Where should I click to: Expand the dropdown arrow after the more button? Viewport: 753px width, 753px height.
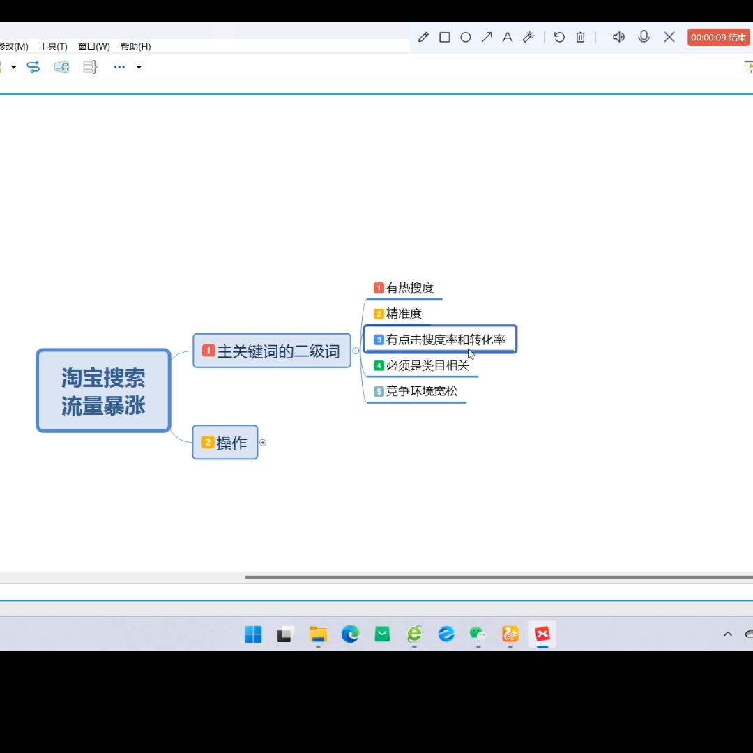pyautogui.click(x=139, y=67)
